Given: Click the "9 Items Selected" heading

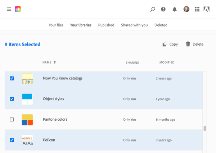Looking at the screenshot, I should coord(22,45).
